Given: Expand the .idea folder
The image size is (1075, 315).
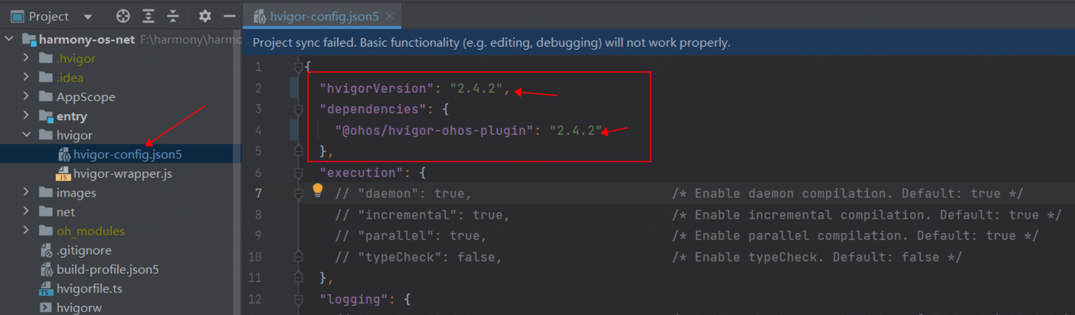Looking at the screenshot, I should [26, 77].
